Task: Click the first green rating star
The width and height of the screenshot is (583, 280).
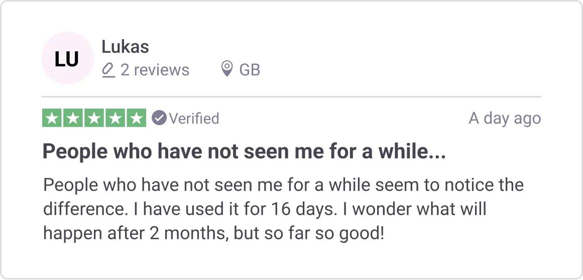Action: click(52, 118)
